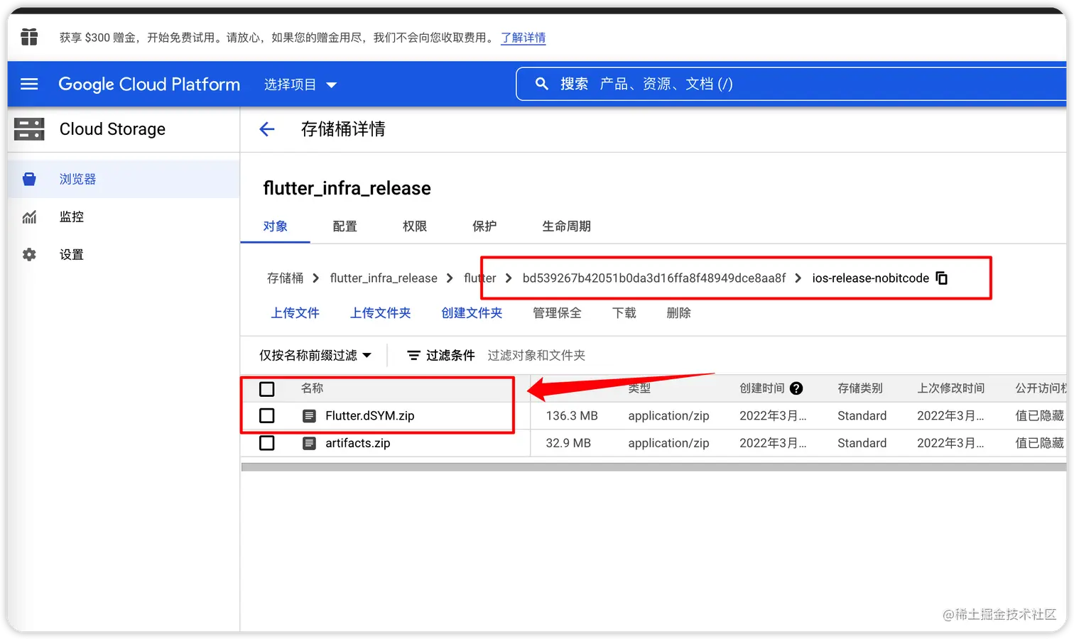
Task: Select 浏览器 in the sidebar
Action: (x=124, y=179)
